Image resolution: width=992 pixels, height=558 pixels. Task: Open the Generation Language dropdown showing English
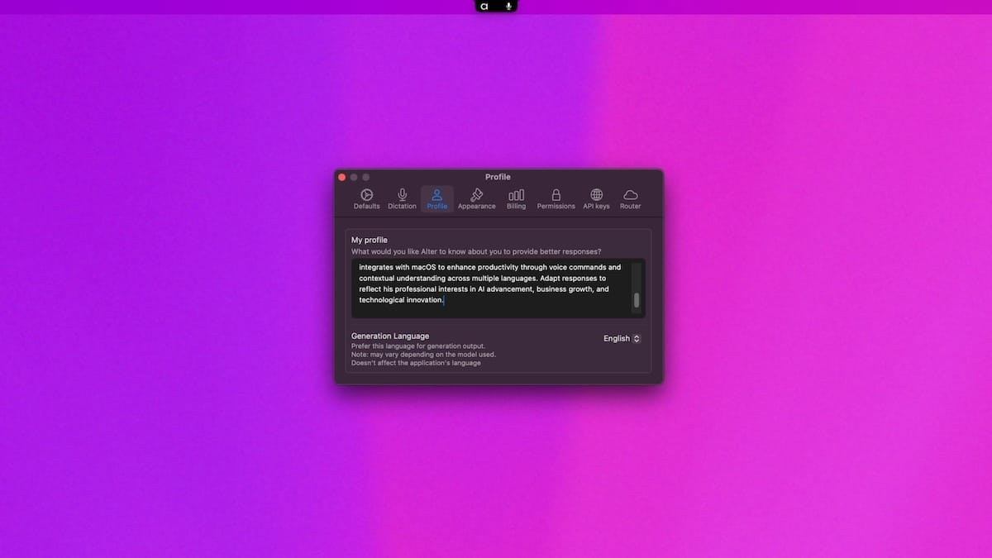click(622, 338)
